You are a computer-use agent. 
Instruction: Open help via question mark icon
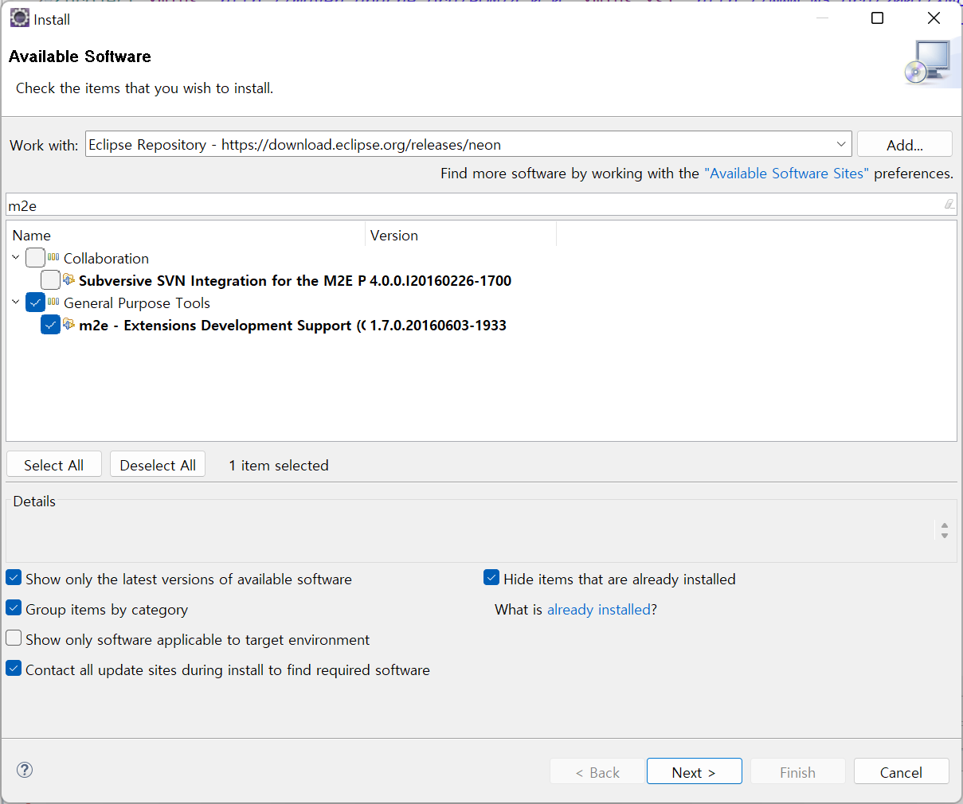tap(25, 769)
